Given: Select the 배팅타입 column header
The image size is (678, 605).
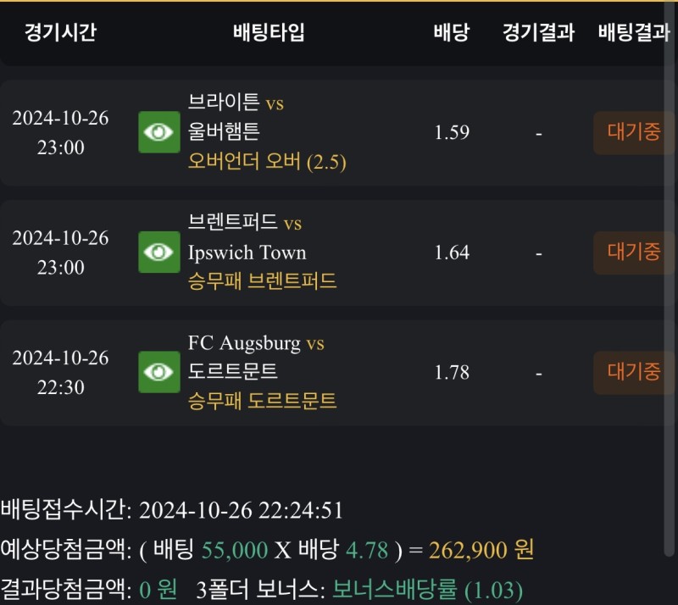Looking at the screenshot, I should (x=269, y=33).
